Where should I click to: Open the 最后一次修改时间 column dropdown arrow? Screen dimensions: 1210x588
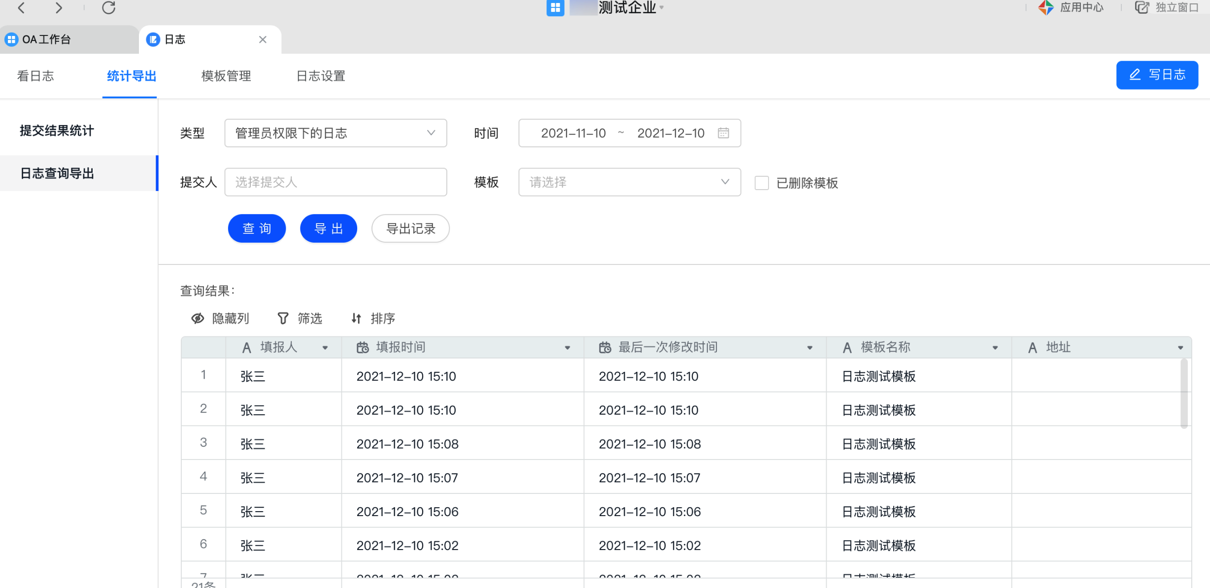click(x=810, y=348)
